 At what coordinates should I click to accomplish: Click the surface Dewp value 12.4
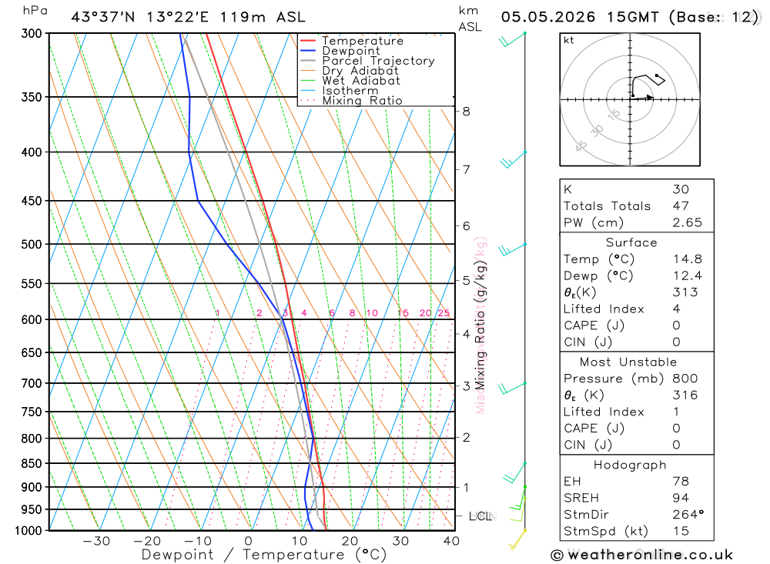pos(688,276)
